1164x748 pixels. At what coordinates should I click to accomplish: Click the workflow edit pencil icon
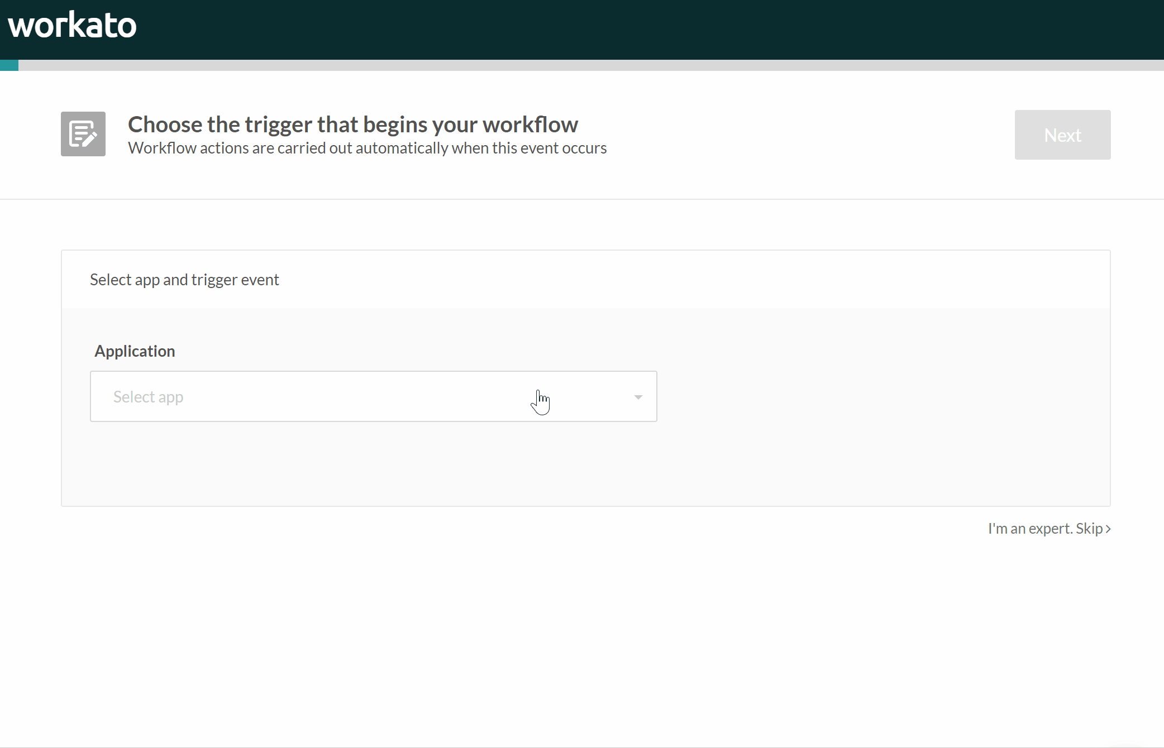click(83, 134)
